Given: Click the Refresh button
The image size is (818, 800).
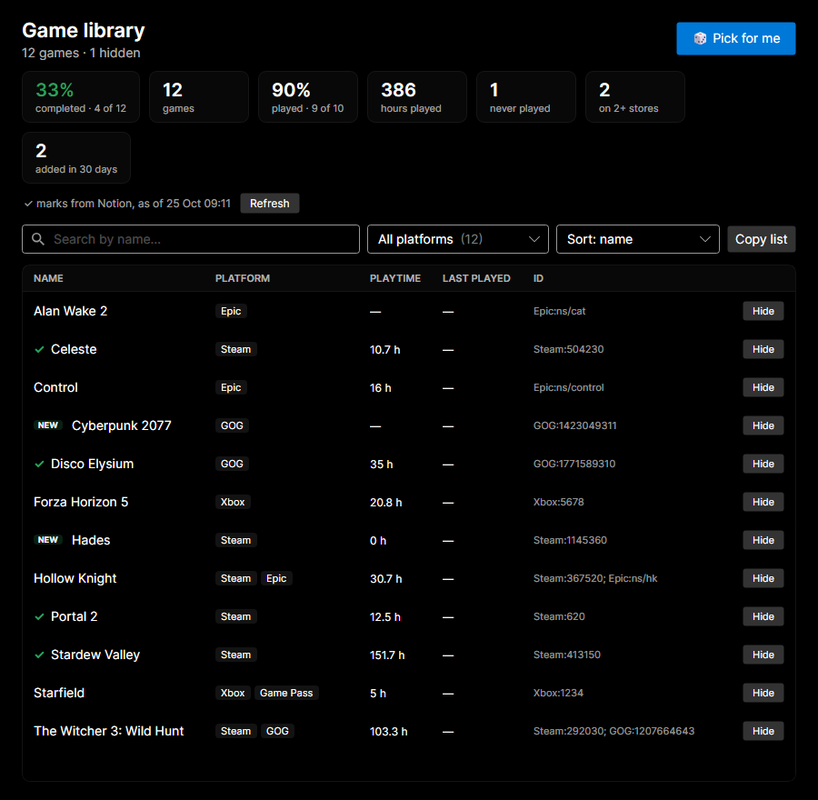Looking at the screenshot, I should 269,204.
